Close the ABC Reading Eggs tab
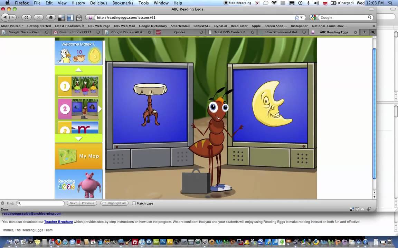Viewport: 398px width, 248px height. 356,32
